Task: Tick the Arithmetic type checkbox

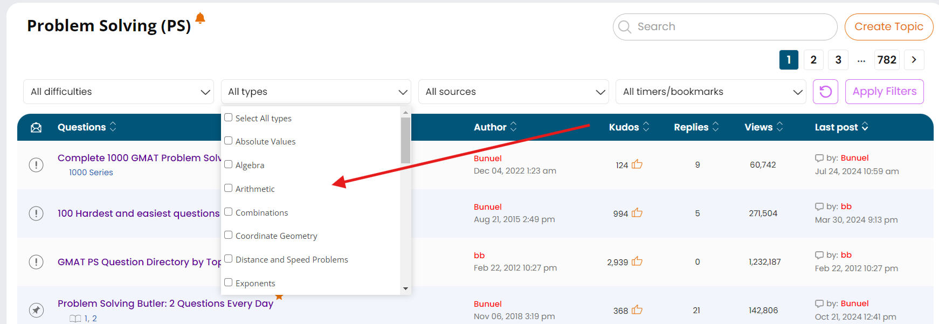Action: point(229,188)
